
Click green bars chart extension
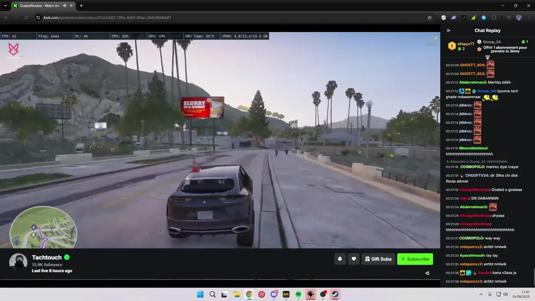[474, 18]
